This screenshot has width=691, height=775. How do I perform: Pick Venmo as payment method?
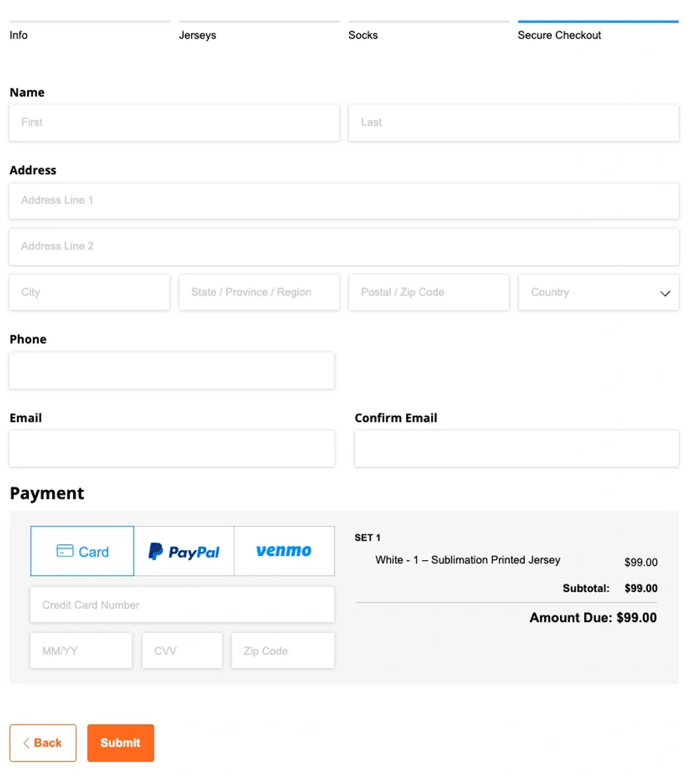click(x=284, y=551)
